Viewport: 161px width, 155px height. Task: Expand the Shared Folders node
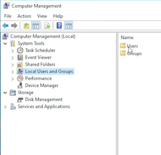click(13, 65)
